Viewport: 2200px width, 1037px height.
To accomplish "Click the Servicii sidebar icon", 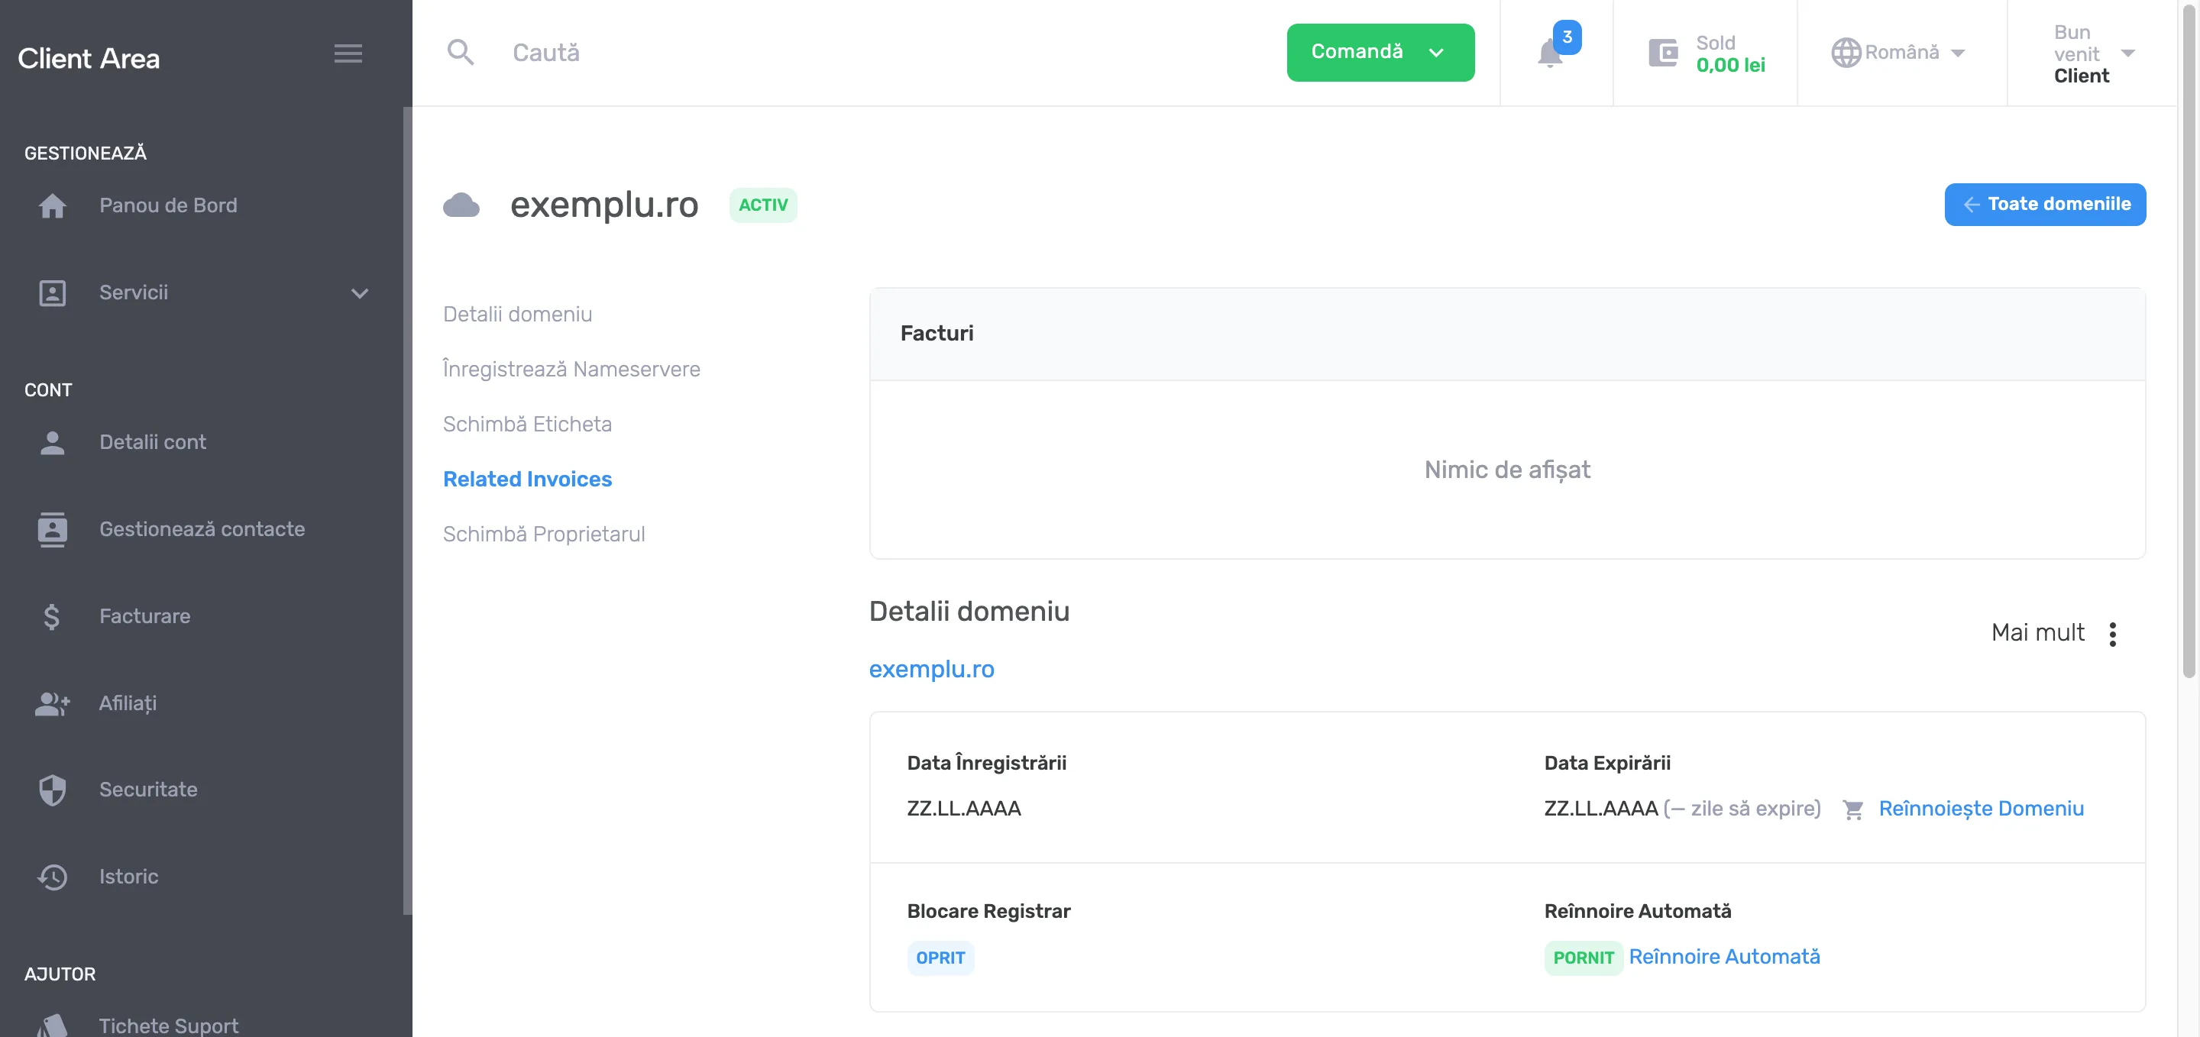I will click(52, 292).
